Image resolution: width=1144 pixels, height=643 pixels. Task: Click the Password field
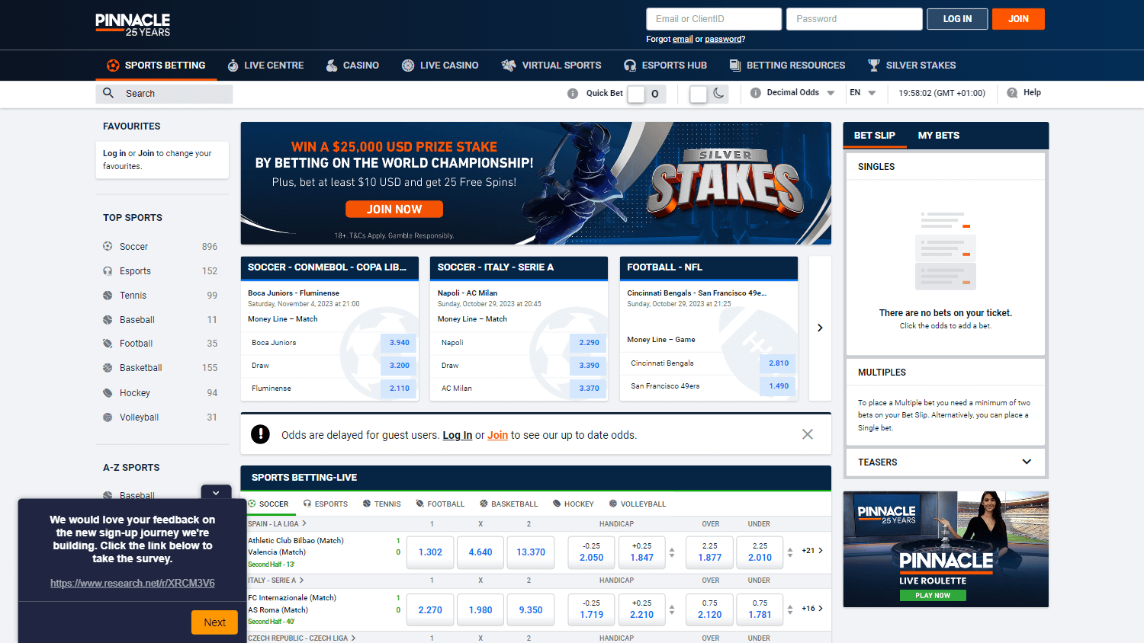[x=854, y=19]
